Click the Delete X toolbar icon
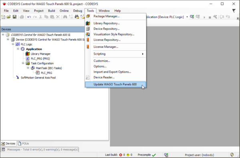This screenshot has width=240, height=158. pyautogui.click(x=58, y=17)
